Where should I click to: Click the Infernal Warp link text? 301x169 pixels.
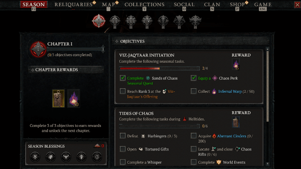pyautogui.click(x=230, y=91)
